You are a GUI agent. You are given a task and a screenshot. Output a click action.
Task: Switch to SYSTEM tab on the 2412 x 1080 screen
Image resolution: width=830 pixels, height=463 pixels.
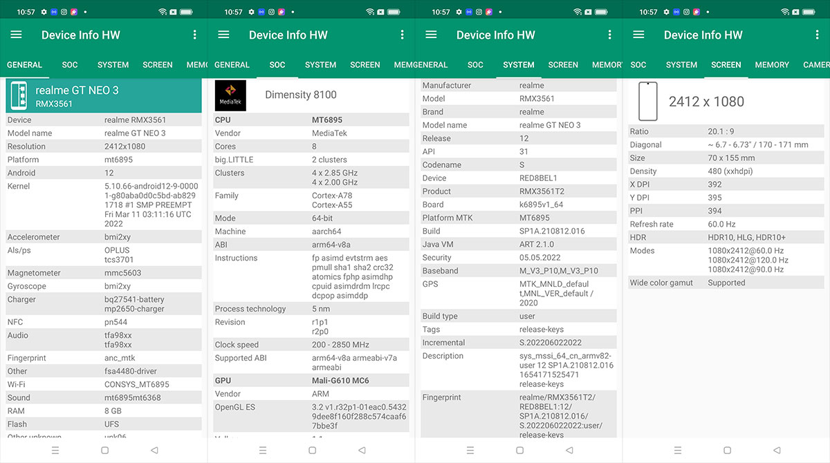click(x=681, y=65)
